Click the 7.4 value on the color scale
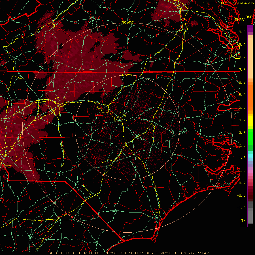The height and width of the screenshot is (255, 255). tap(242, 70)
